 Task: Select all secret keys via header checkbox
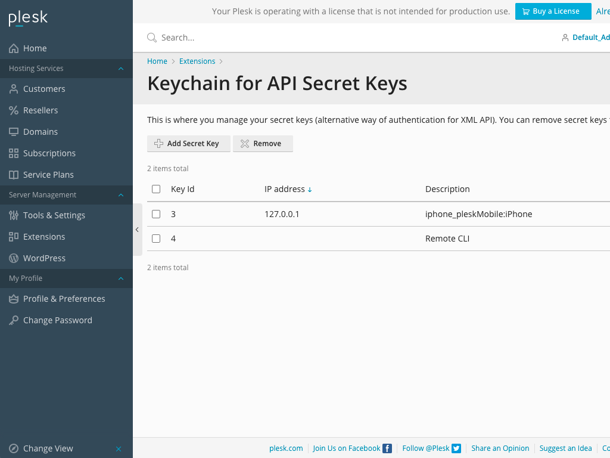coord(156,188)
